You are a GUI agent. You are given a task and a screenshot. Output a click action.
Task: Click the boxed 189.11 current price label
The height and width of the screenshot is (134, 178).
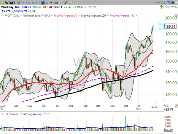point(170,27)
